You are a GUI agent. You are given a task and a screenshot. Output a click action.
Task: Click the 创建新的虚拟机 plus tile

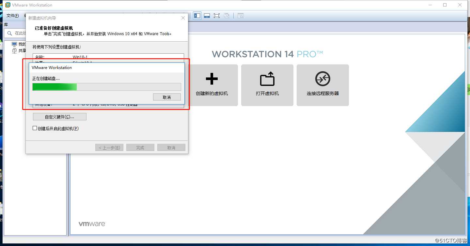(x=212, y=85)
